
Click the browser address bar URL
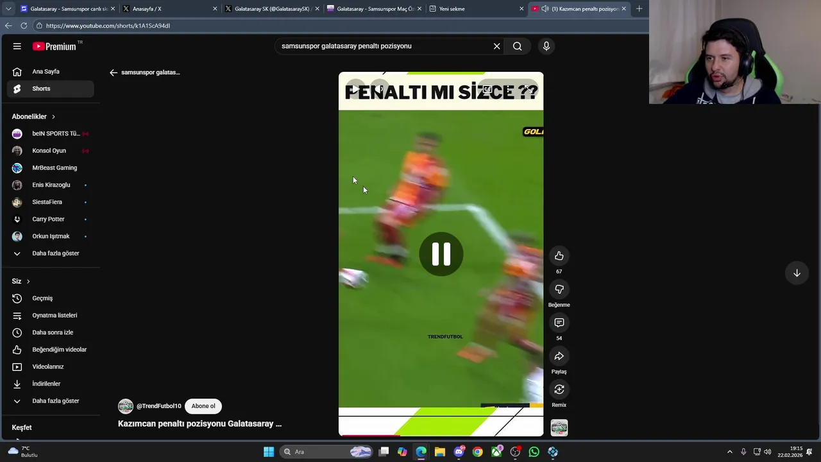[108, 26]
